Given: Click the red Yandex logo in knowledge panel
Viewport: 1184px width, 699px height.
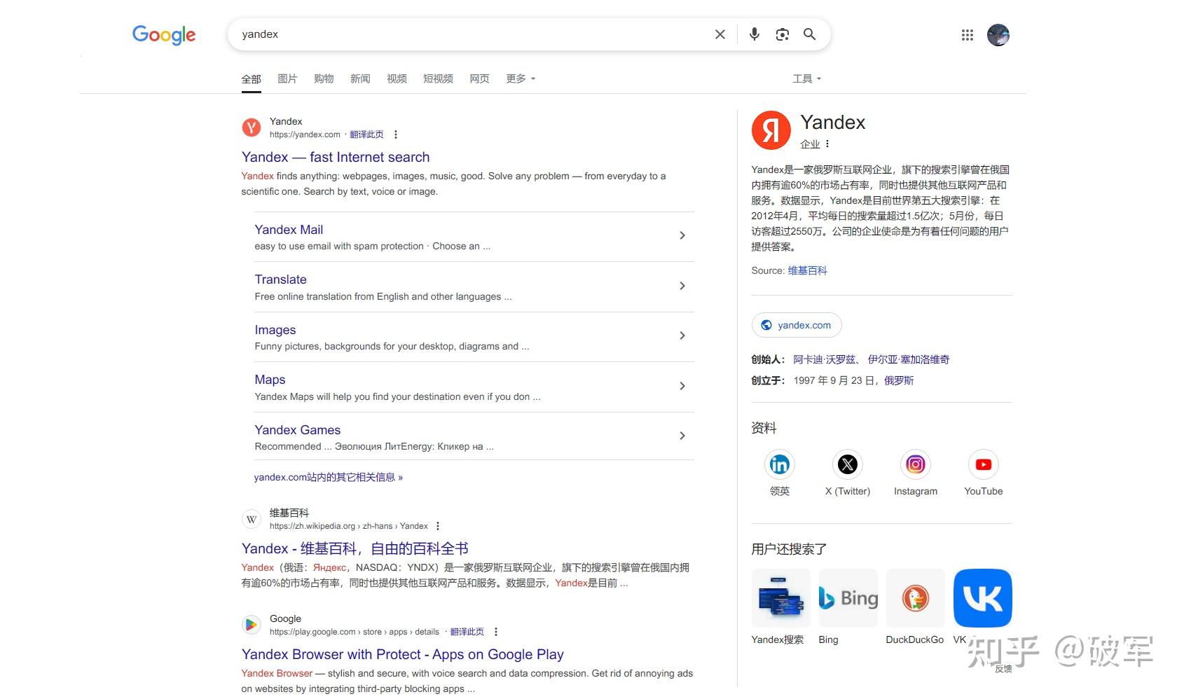Looking at the screenshot, I should 771,130.
